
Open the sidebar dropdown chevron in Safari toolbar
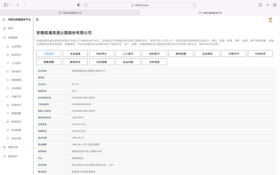(x=11, y=5)
